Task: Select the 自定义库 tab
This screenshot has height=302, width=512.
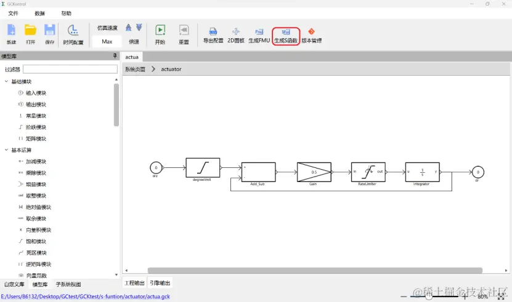Action: pyautogui.click(x=14, y=284)
